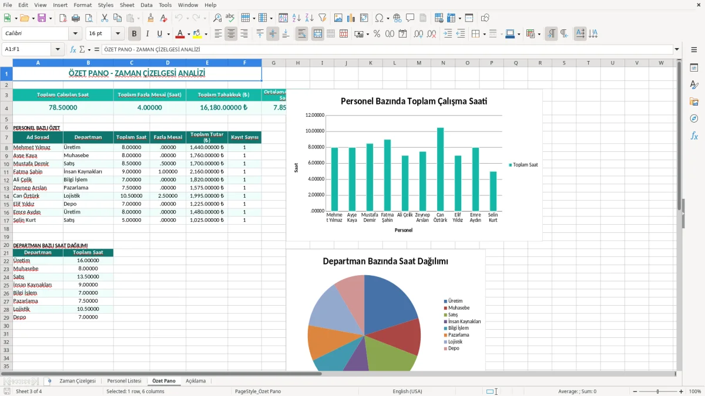Click the Copy icon

pos(117,18)
